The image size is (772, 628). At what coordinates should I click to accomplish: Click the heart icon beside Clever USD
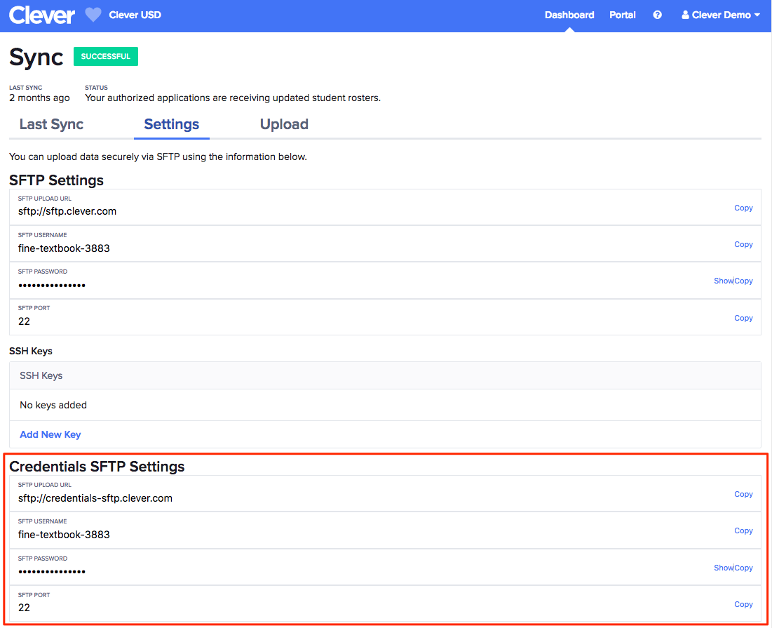coord(93,15)
